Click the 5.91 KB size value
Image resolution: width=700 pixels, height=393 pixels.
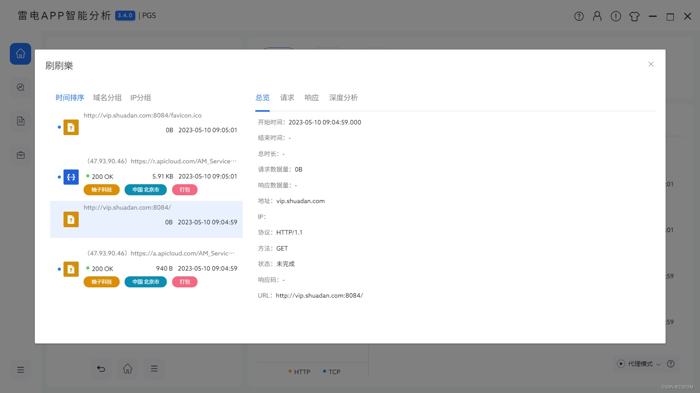pyautogui.click(x=163, y=176)
